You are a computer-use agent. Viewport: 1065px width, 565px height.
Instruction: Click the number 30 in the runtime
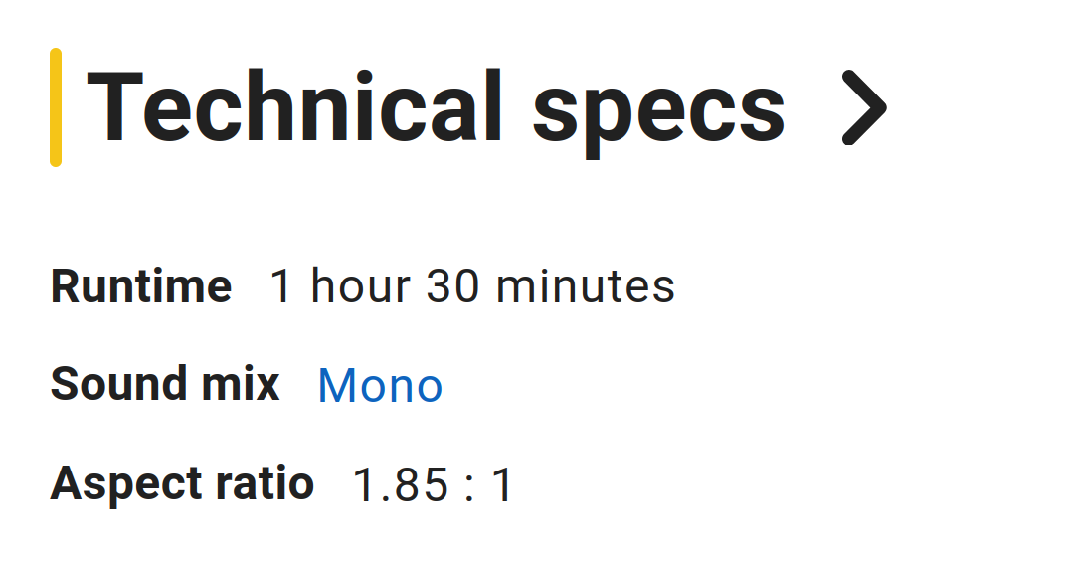point(453,285)
